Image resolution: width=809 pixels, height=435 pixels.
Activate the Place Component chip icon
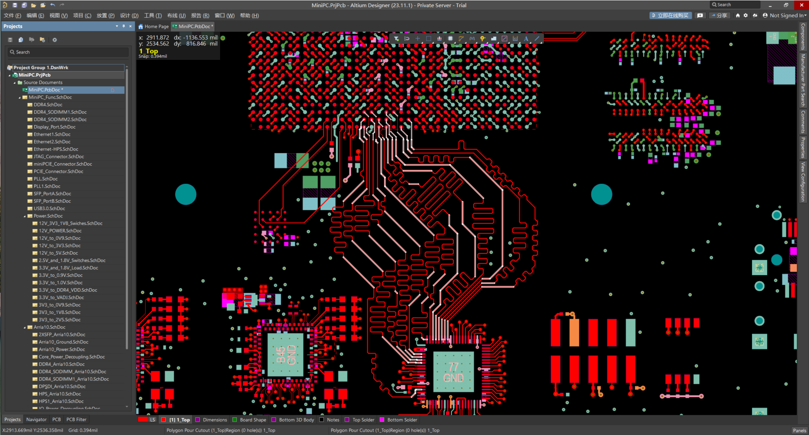coord(450,38)
